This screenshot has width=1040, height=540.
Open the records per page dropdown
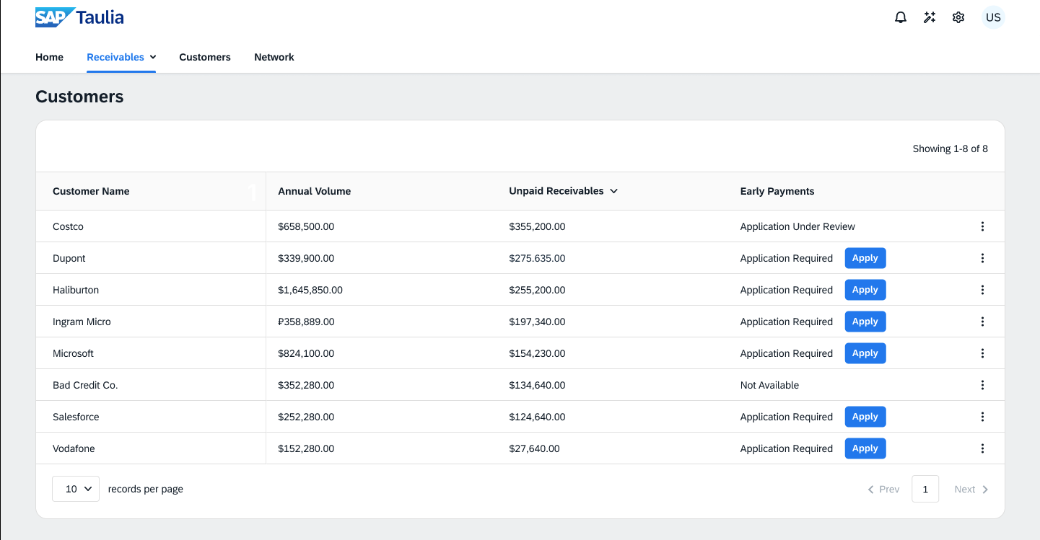click(x=76, y=489)
